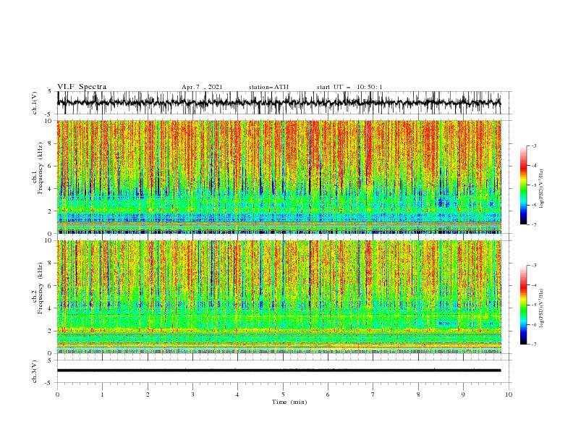Click the lower PSD color scale bar
Screen dimensions: 573x443
523,305
